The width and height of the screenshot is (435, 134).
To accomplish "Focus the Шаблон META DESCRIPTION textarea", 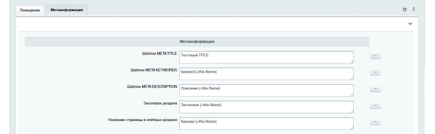I will 266,91.
